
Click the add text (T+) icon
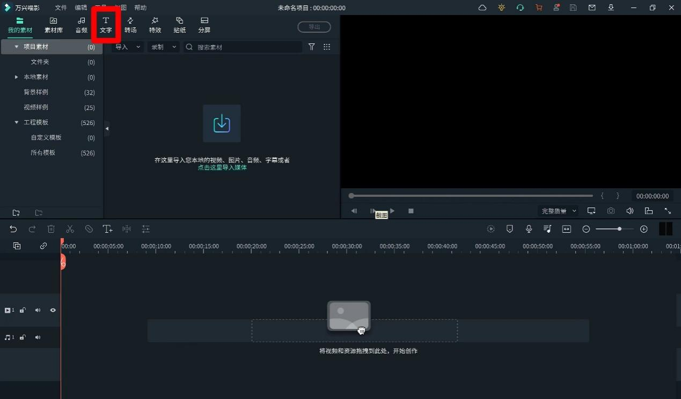point(108,229)
